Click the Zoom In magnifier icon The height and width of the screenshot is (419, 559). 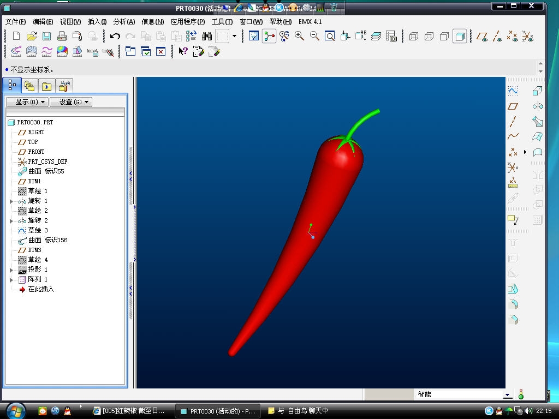[299, 36]
